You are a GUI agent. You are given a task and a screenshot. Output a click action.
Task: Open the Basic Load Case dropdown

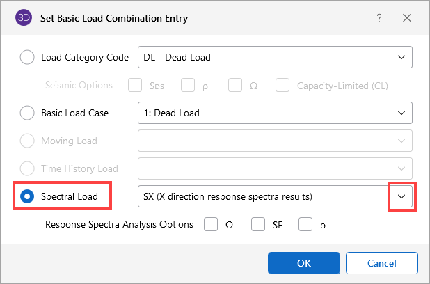tap(400, 113)
